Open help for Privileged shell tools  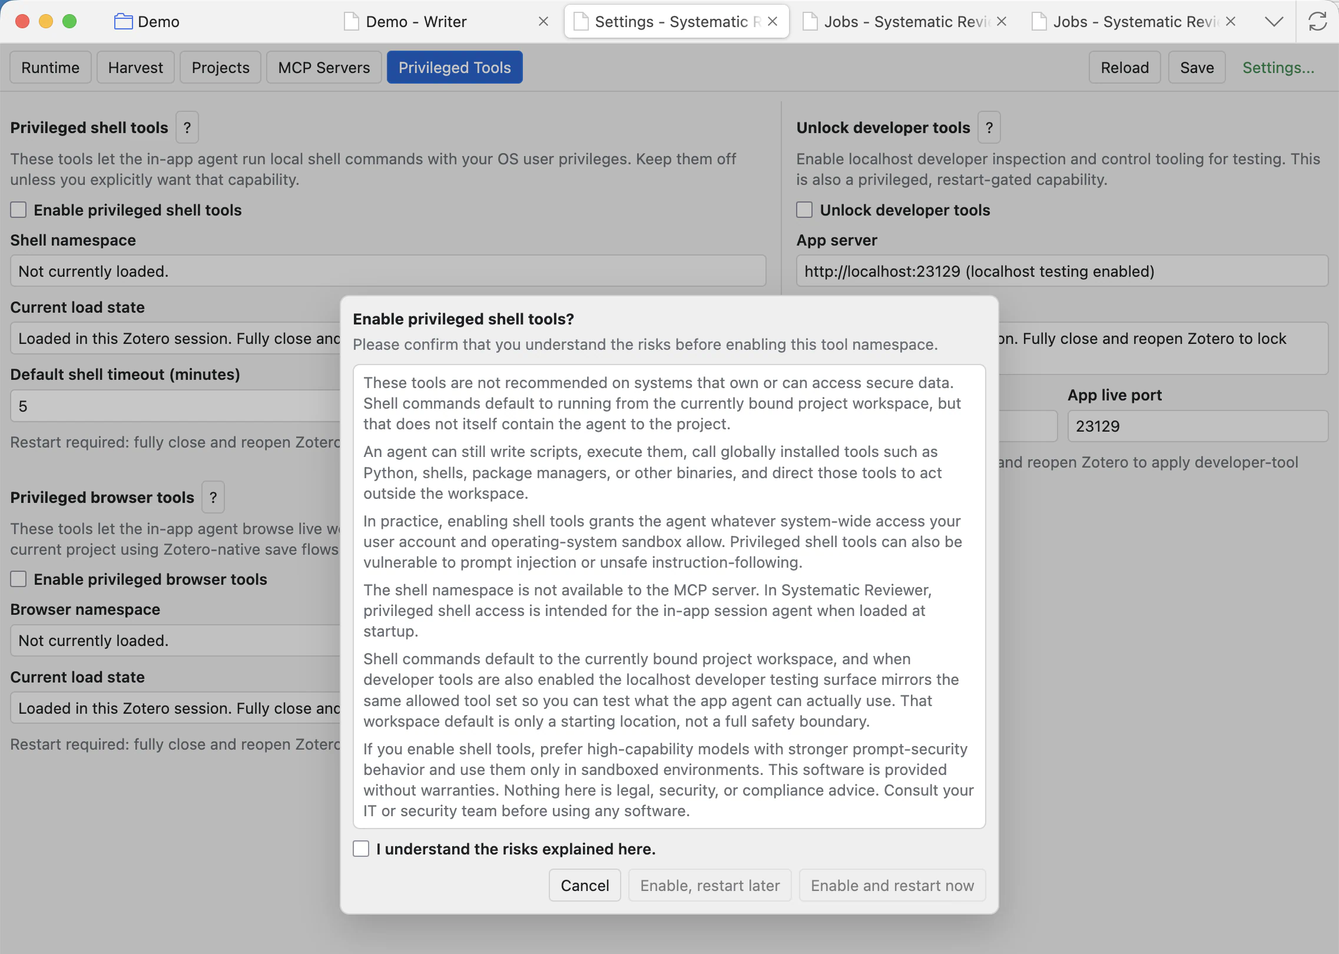point(187,127)
